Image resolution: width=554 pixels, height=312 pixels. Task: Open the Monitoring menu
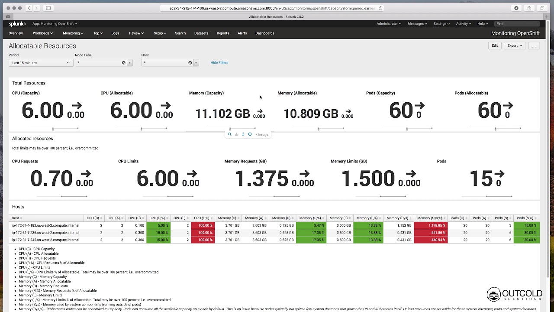pyautogui.click(x=73, y=33)
